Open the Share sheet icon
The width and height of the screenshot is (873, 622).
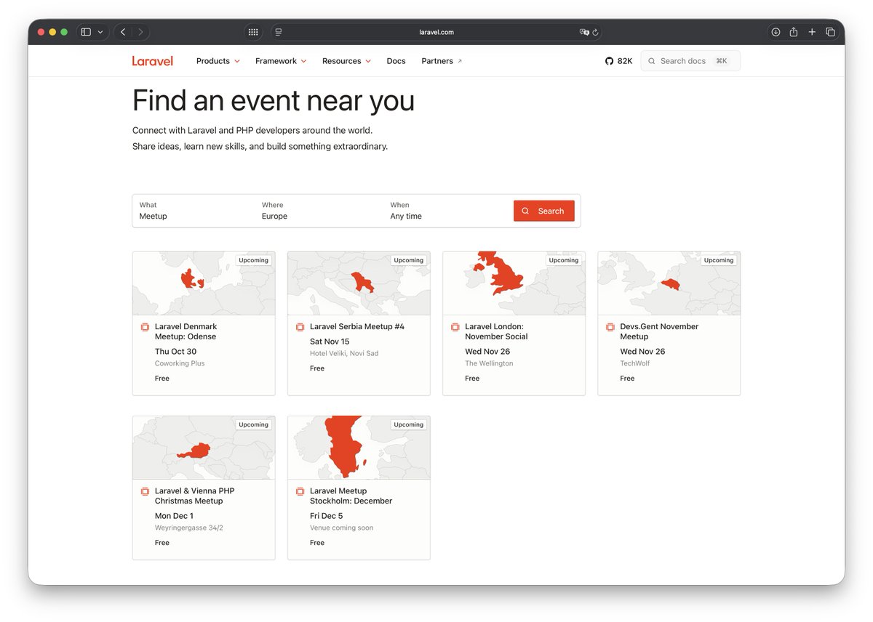[x=794, y=32]
